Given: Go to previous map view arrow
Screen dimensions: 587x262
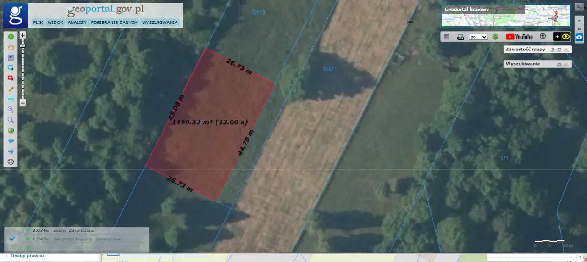Looking at the screenshot, I should pyautogui.click(x=11, y=141).
